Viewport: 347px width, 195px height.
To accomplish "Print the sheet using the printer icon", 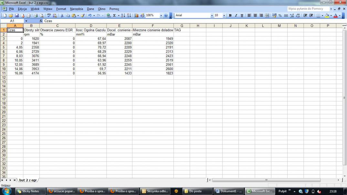I will tap(36, 15).
